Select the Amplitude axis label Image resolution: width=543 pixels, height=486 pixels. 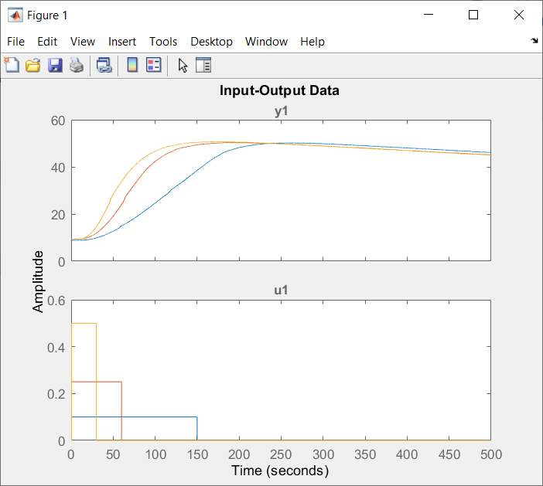point(38,281)
